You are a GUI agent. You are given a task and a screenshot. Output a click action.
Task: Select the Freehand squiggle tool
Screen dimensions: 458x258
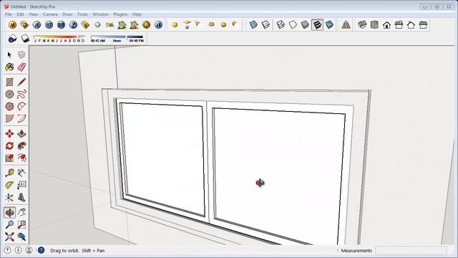tap(21, 94)
